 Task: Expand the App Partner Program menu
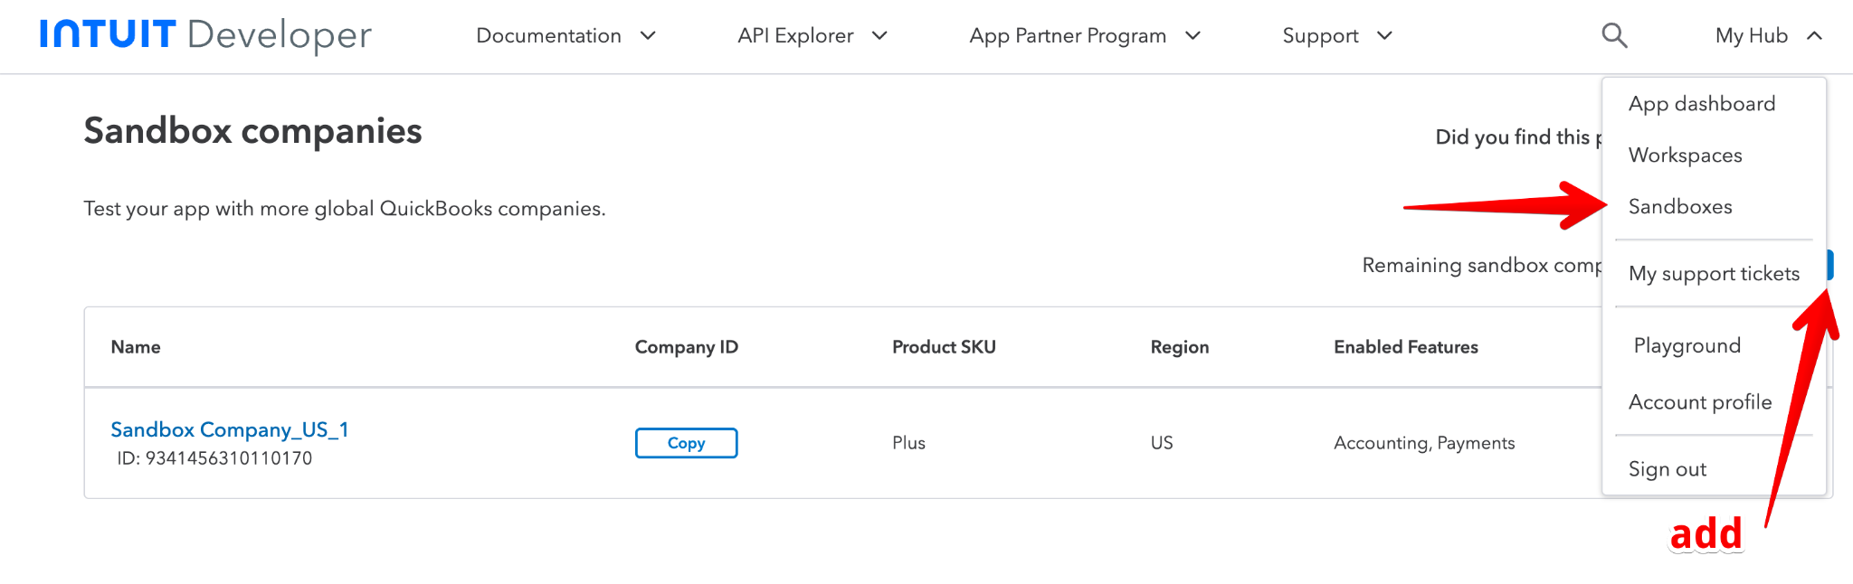1084,35
